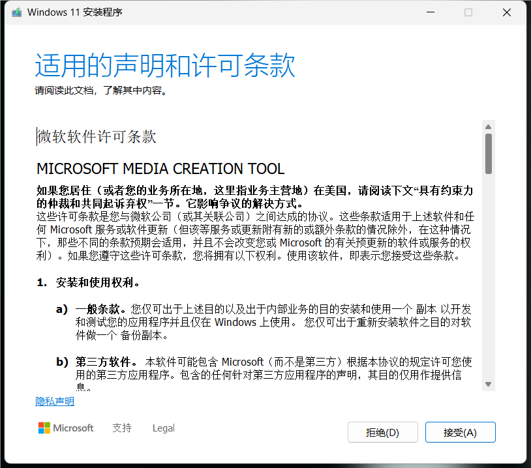Screen dimensions: 531x468
Task: Open the 支持 link
Action: click(x=121, y=428)
